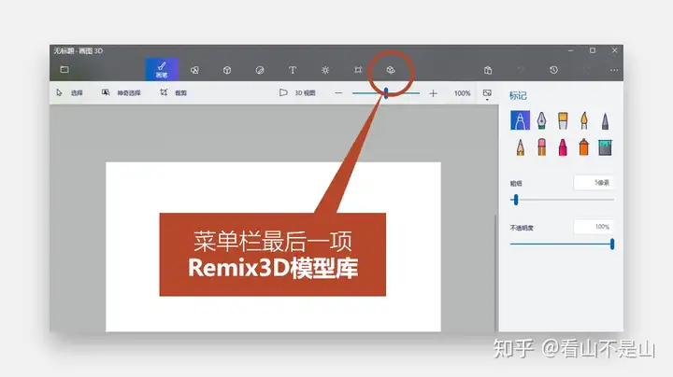Click the thickness 5像素 input box

594,183
